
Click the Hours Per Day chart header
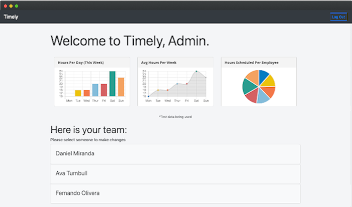[81, 63]
